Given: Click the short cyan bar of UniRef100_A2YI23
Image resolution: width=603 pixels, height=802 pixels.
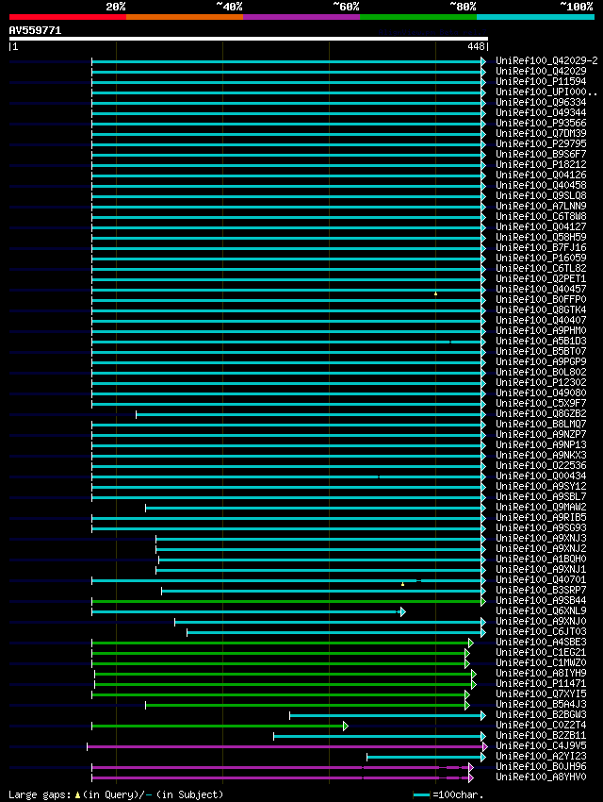Looking at the screenshot, I should click(426, 757).
